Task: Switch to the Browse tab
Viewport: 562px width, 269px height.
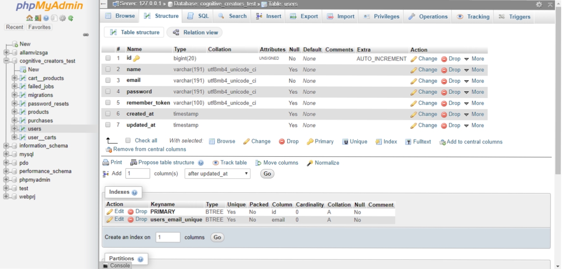Action: tap(120, 16)
